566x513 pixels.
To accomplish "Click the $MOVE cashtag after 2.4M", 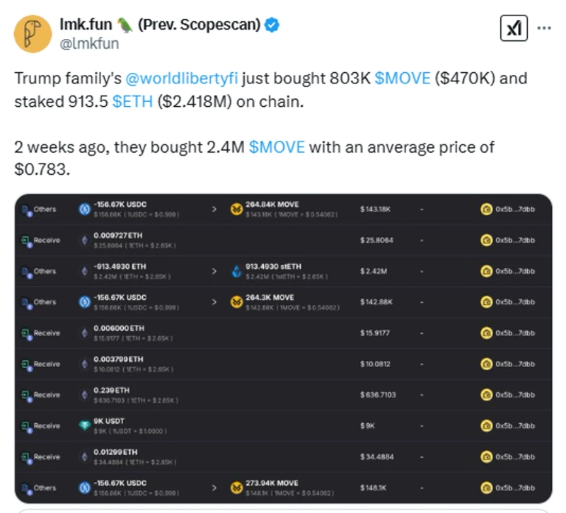I will (x=277, y=147).
